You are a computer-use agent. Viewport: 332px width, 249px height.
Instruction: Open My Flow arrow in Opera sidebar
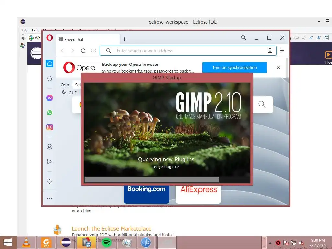[49, 161]
